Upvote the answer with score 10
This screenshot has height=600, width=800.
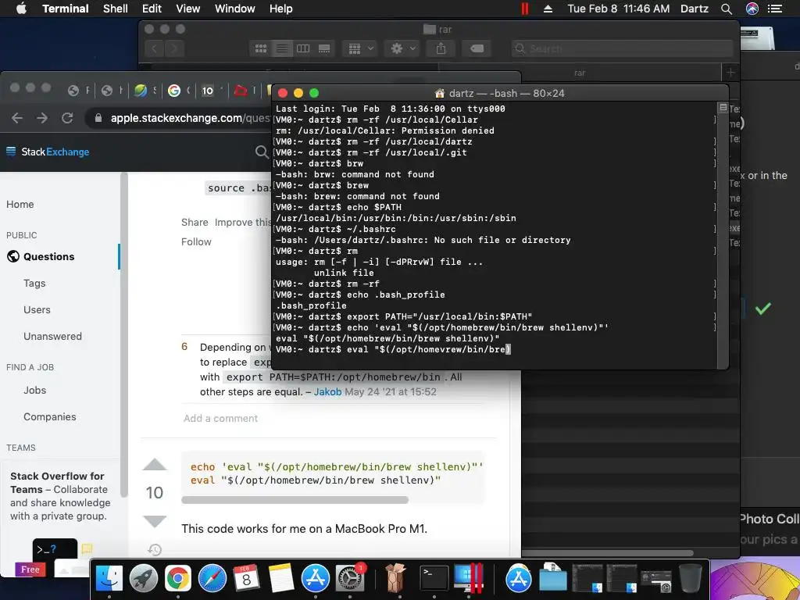tap(155, 465)
